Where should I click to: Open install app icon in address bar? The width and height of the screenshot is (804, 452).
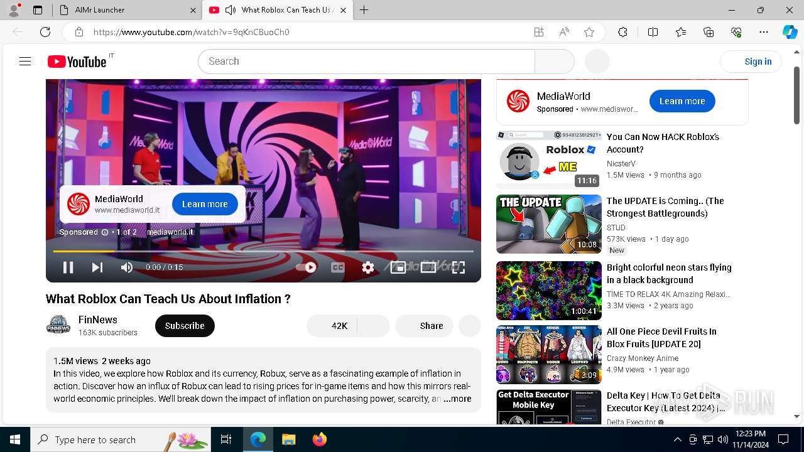tap(539, 32)
